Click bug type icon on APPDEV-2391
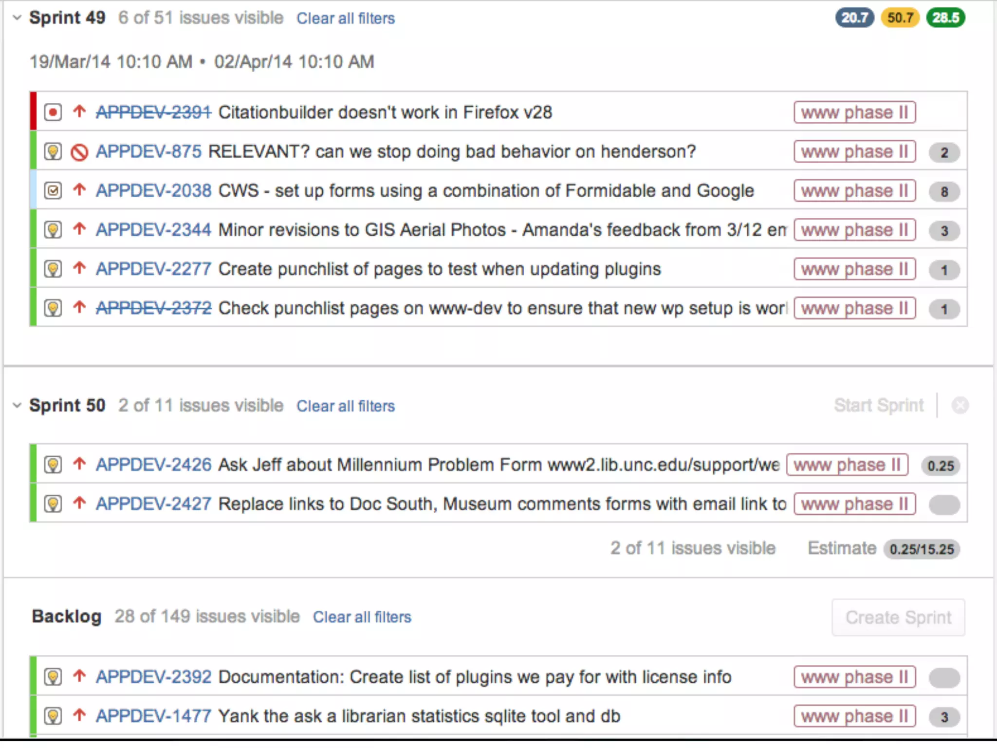Viewport: 997px width, 748px height. coord(53,112)
